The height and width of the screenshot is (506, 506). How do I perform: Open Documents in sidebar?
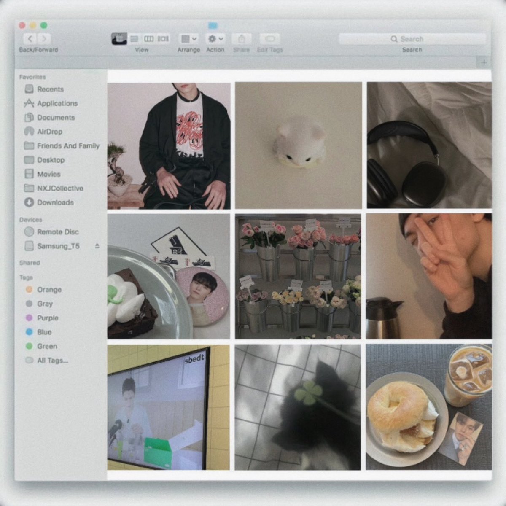click(x=56, y=118)
